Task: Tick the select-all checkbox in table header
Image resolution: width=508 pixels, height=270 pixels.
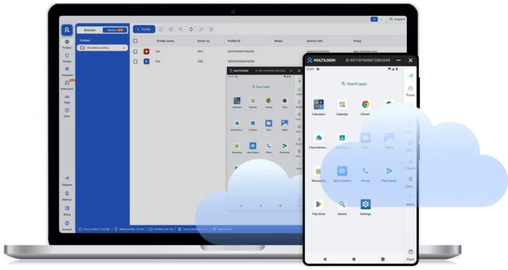Action: tap(136, 41)
